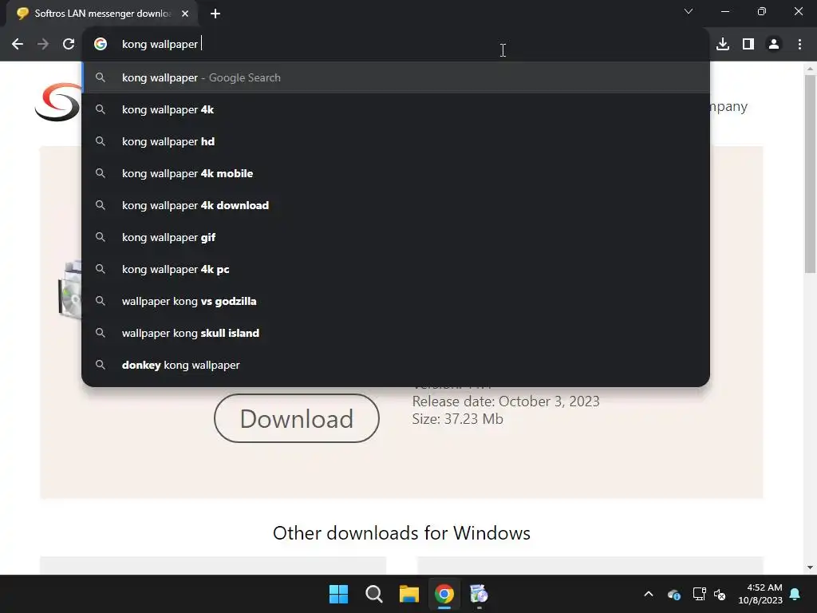Viewport: 817px width, 613px height.
Task: Click 'Other downloads for Windows' heading
Action: click(x=401, y=533)
